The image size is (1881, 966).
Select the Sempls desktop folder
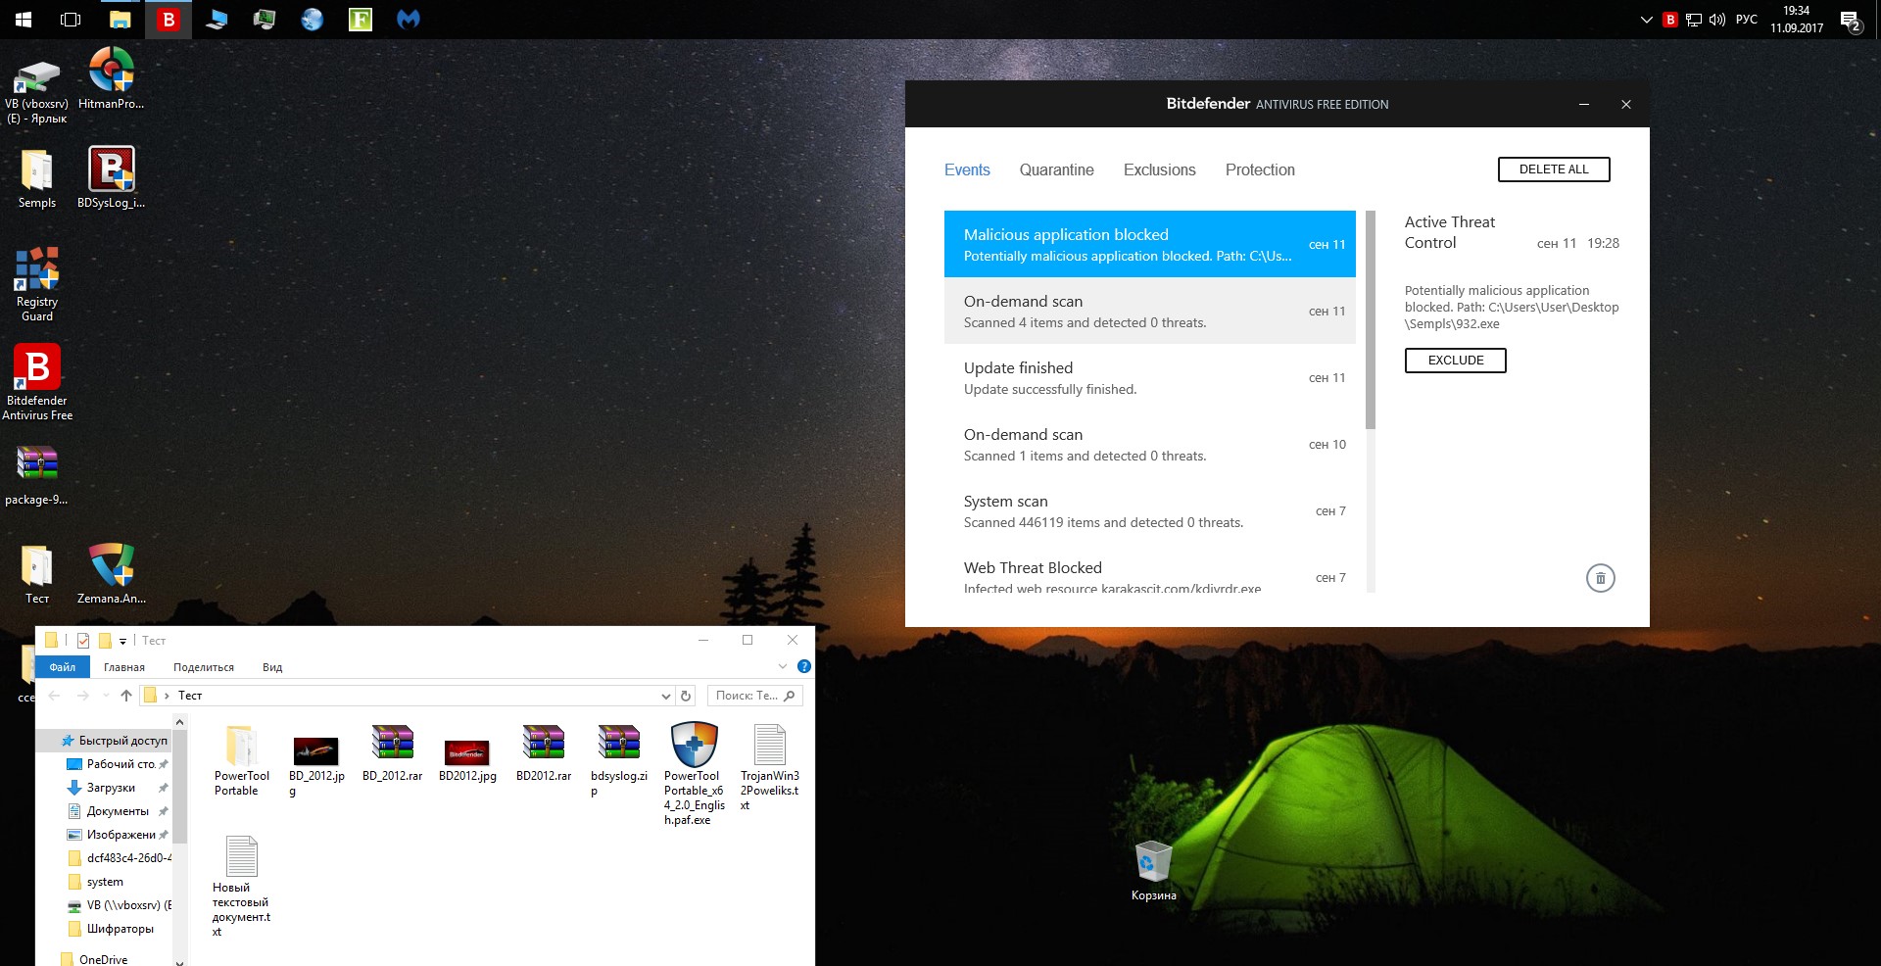37,179
